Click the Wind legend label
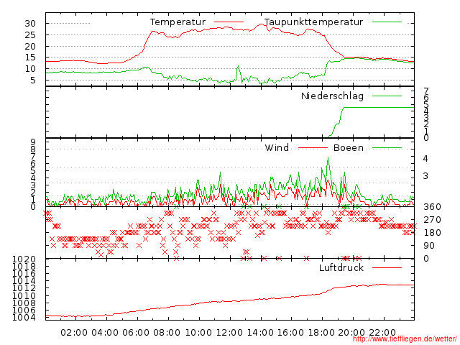460x345 pixels. [277, 147]
